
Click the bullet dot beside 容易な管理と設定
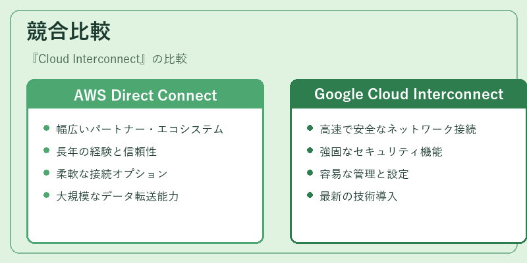click(x=310, y=173)
